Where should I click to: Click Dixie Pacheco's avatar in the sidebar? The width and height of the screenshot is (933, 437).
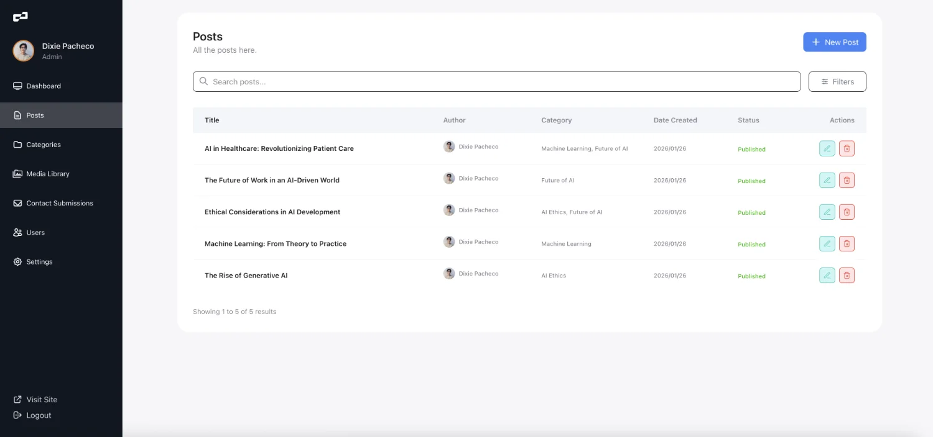23,50
